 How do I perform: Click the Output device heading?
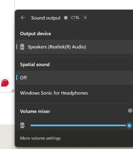pyautogui.click(x=36, y=34)
